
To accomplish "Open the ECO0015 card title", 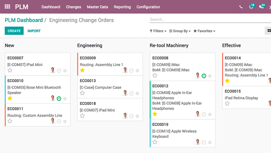I will tap(233, 91).
